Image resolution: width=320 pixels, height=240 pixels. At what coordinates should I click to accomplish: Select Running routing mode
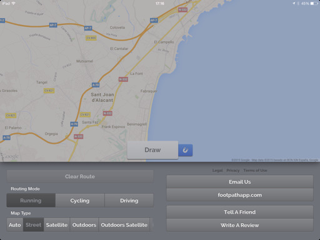(x=31, y=201)
